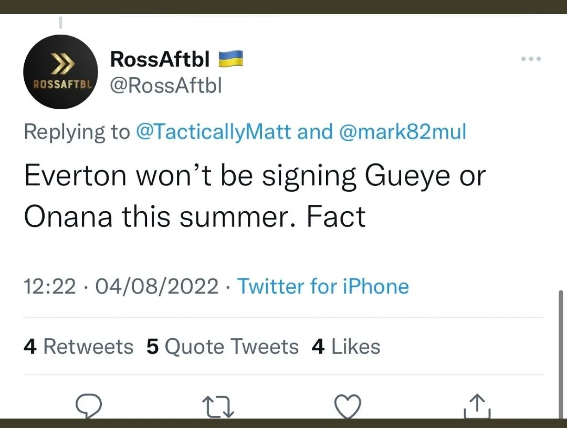Click the "Replying to" label text
567x428 pixels.
[77, 131]
